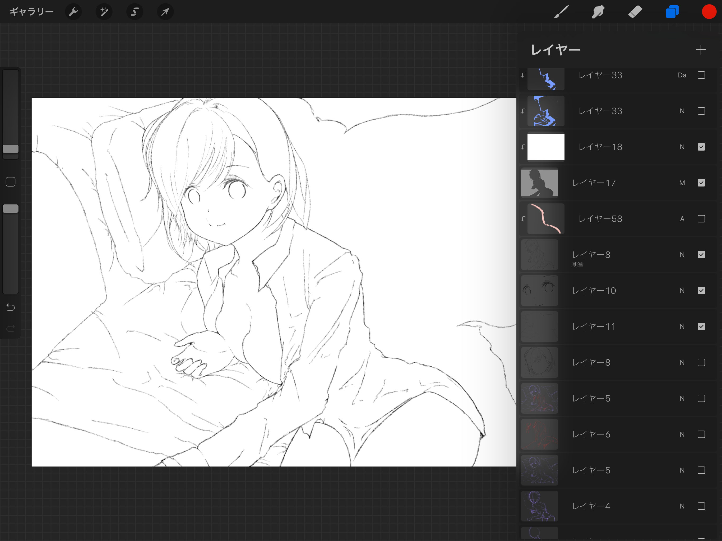Hide レイヤー11 using its checkbox

pyautogui.click(x=701, y=326)
